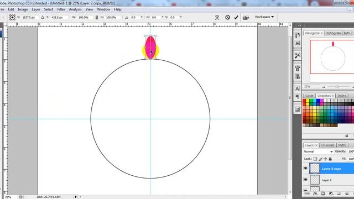Open the File menu
Screen dimensions: 354x199
click(x=2, y=9)
